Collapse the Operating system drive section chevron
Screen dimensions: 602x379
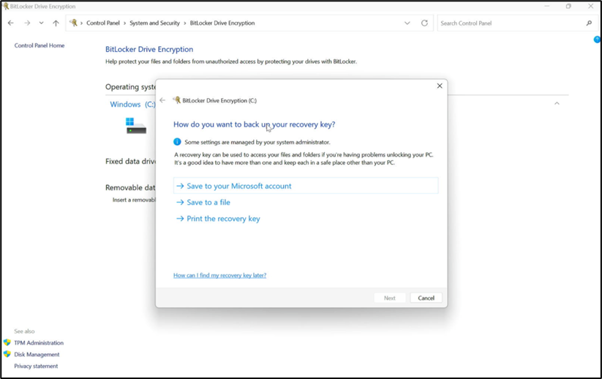[x=557, y=103]
